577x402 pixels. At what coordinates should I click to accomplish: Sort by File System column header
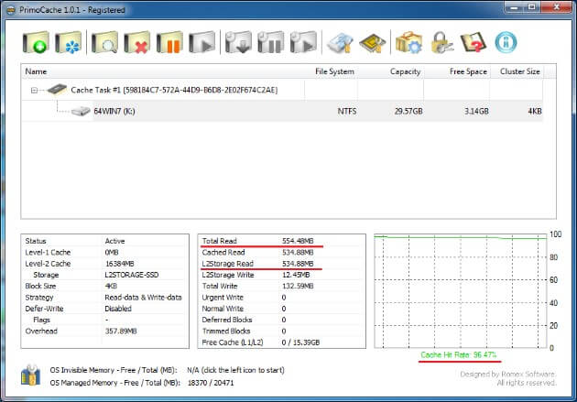(x=331, y=71)
